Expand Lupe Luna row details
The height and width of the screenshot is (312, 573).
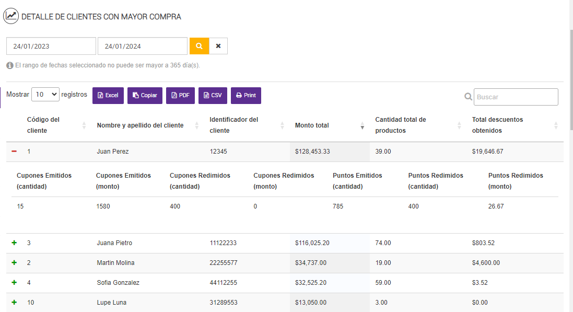pos(14,303)
